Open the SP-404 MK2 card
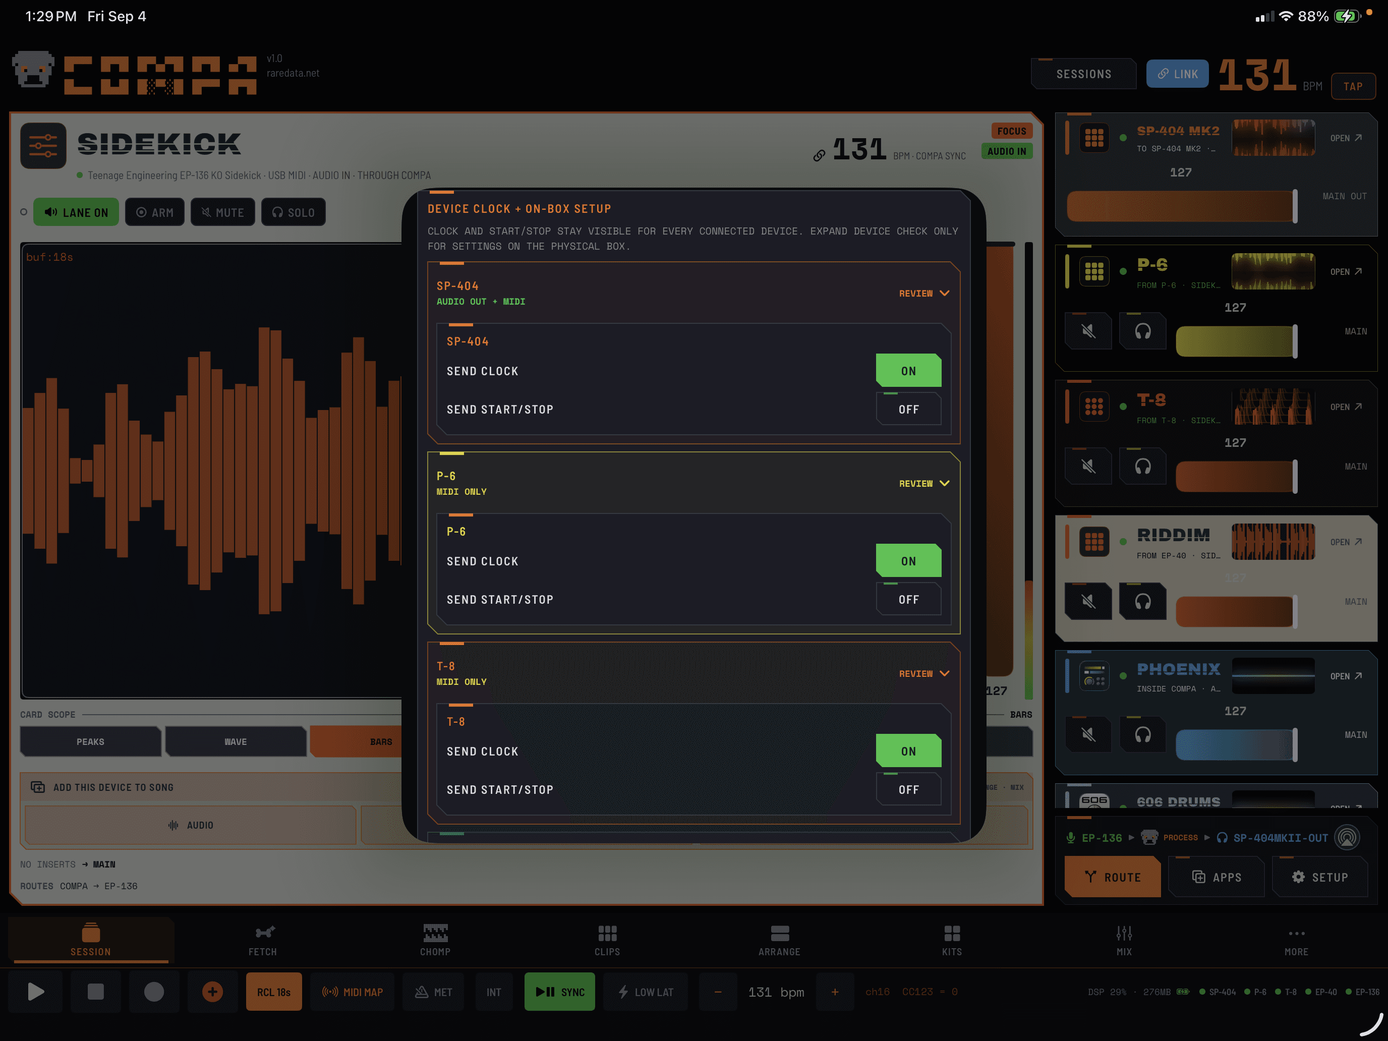The width and height of the screenshot is (1388, 1041). pos(1345,138)
